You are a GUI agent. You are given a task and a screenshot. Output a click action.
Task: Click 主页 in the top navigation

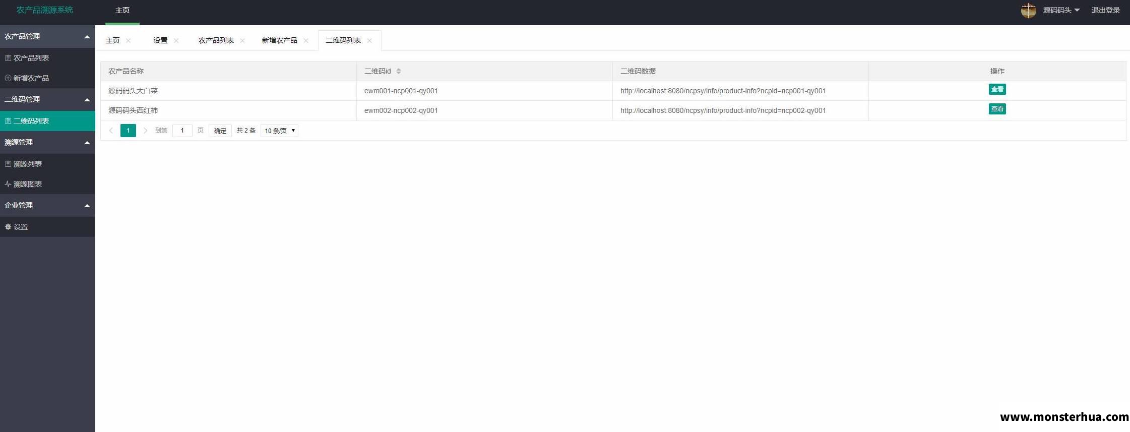tap(122, 10)
